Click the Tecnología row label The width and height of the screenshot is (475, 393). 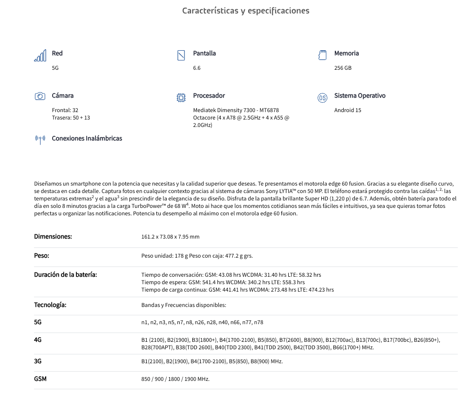pyautogui.click(x=50, y=305)
